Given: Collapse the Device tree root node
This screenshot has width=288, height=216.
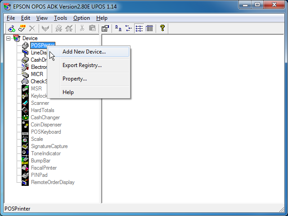Looking at the screenshot, I should (x=8, y=38).
